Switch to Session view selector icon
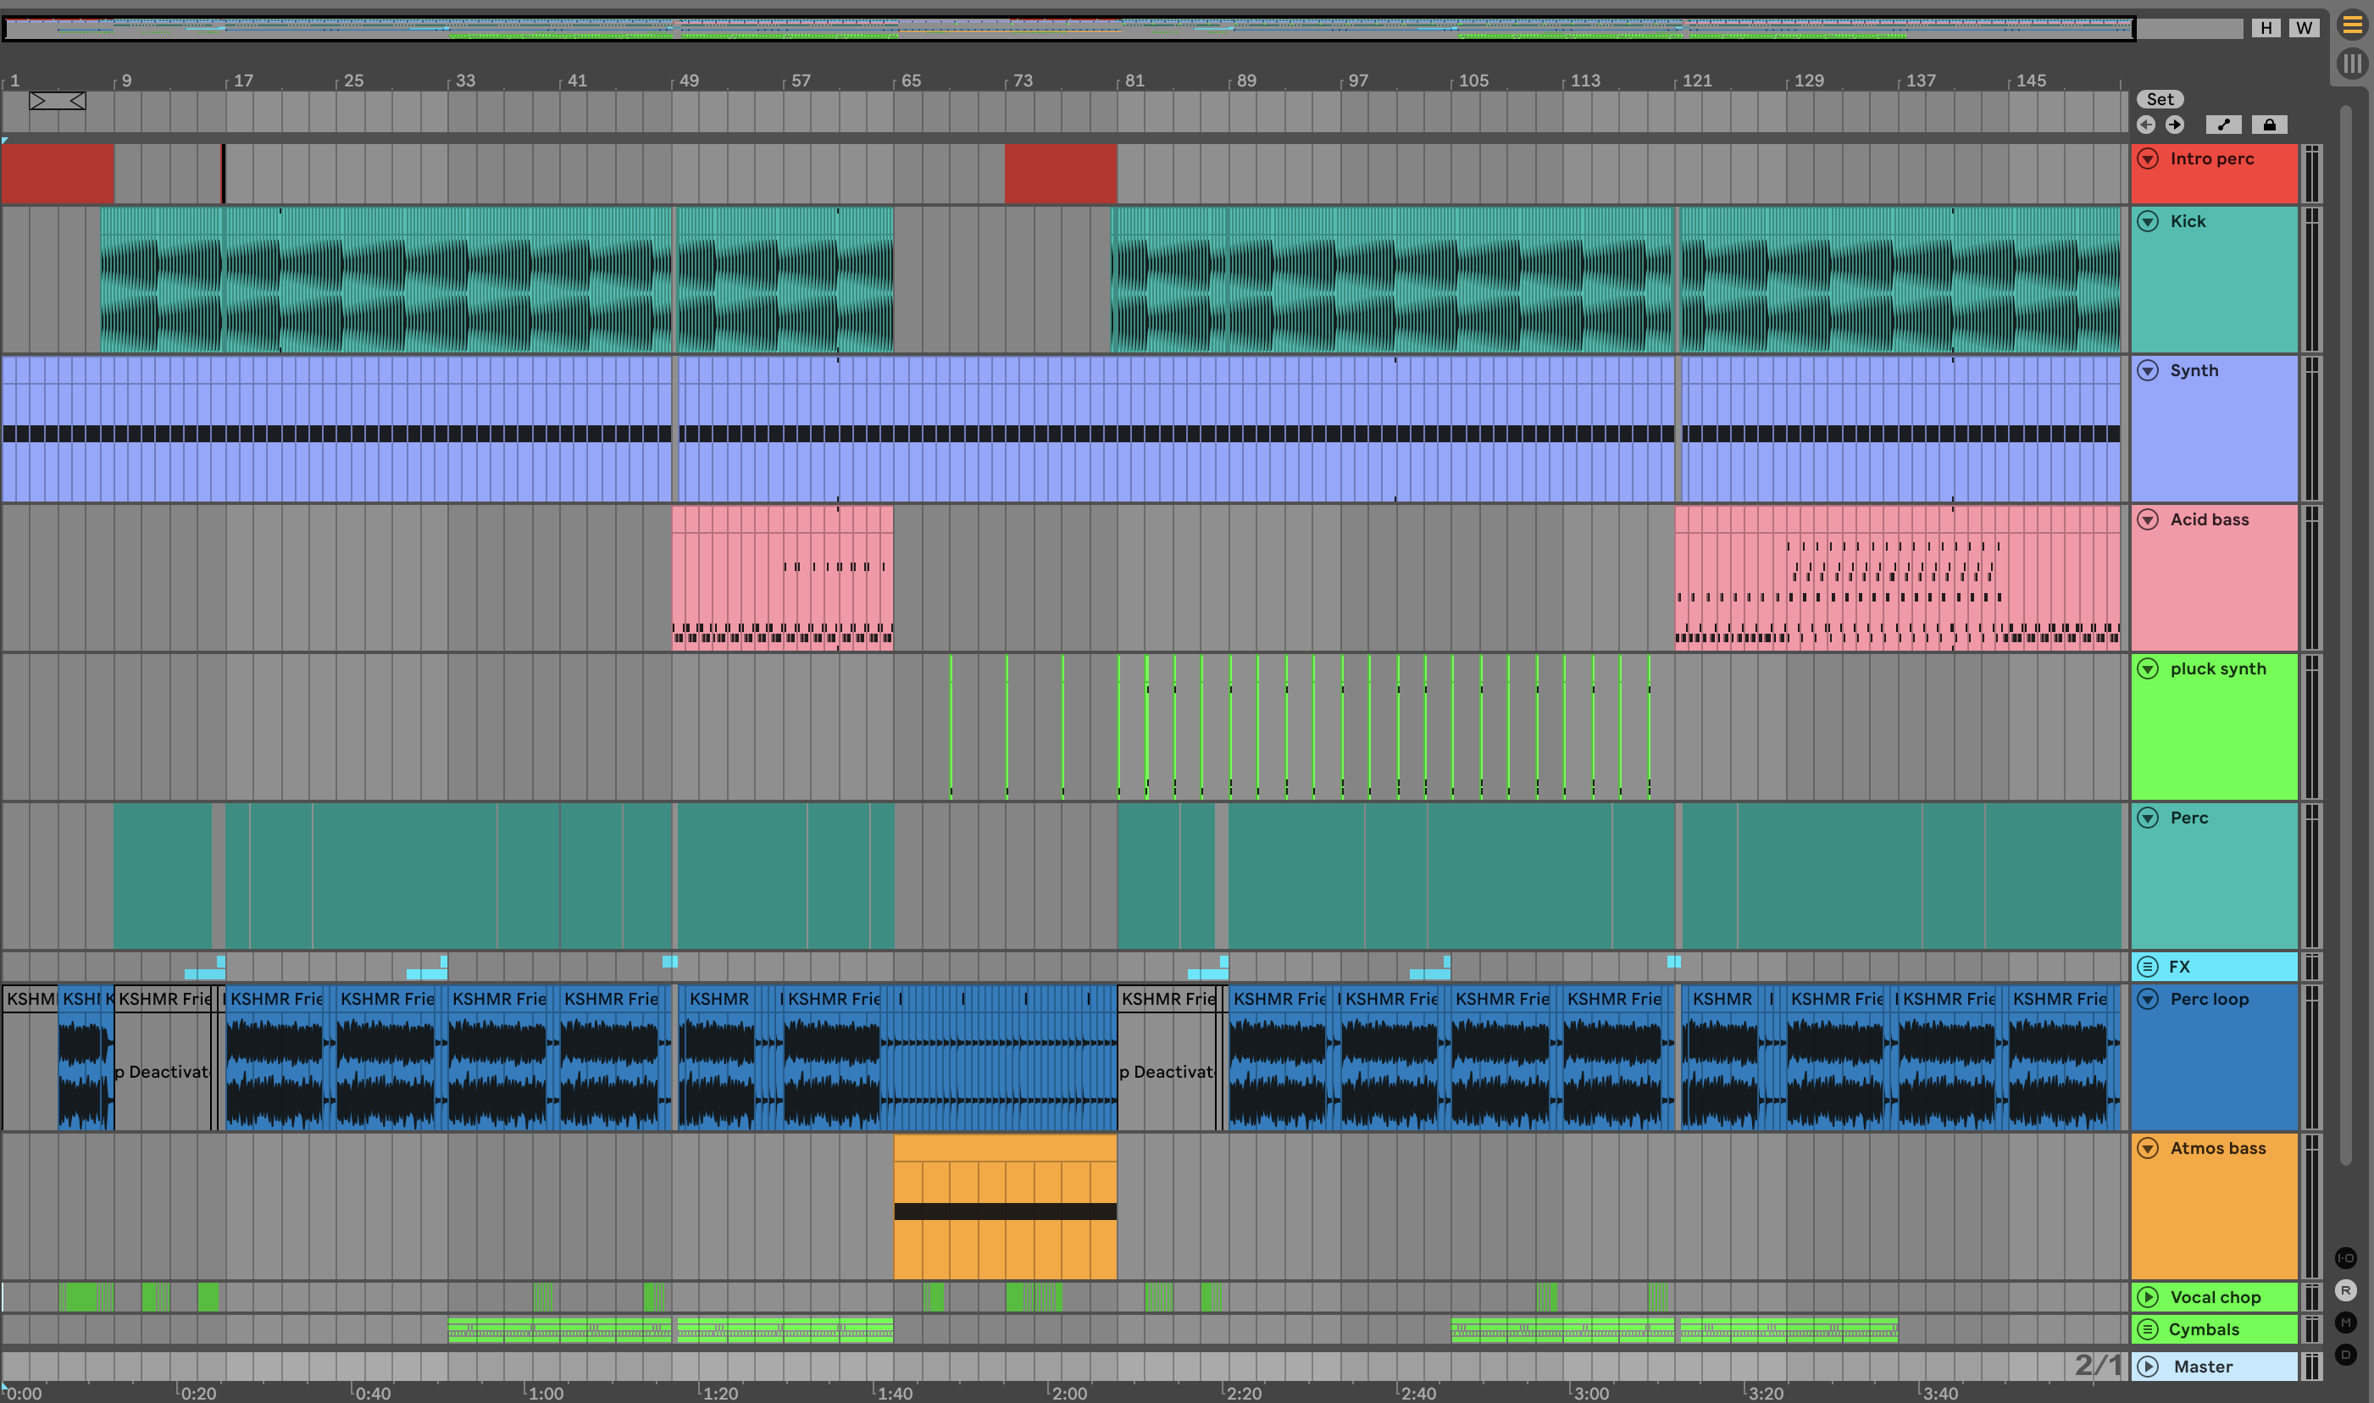Viewport: 2374px width, 1403px height. tap(2351, 64)
